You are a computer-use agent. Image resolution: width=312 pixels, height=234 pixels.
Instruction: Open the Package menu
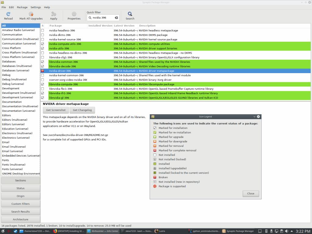[22, 7]
